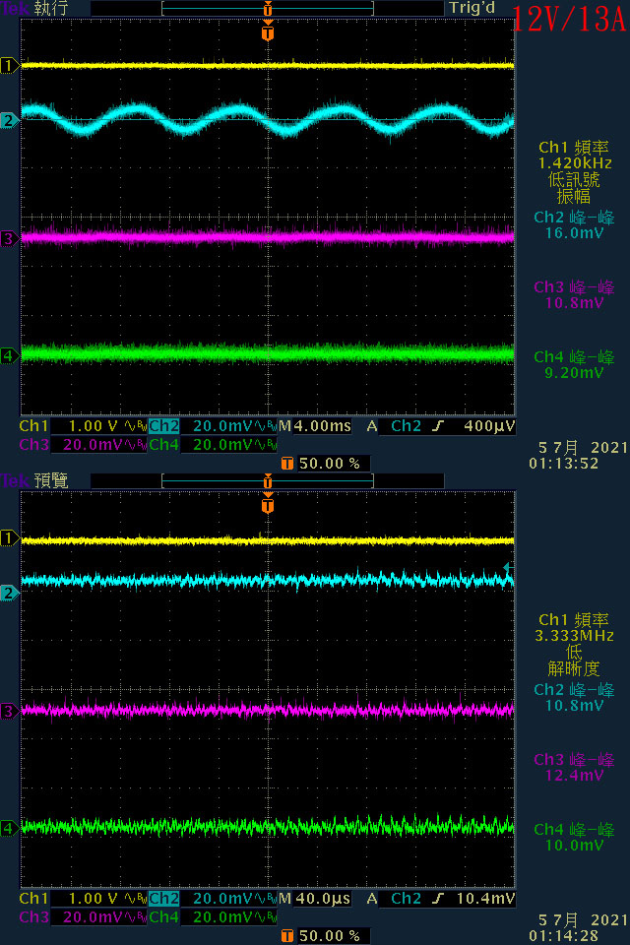Click highlighted Ch2 20.0mV scale in 預覽 capture
The image size is (630, 945).
tap(213, 899)
